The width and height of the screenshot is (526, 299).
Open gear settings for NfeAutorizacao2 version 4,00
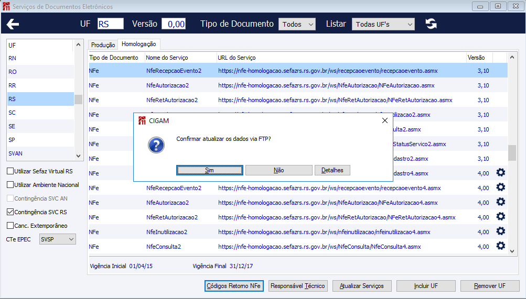[500, 202]
